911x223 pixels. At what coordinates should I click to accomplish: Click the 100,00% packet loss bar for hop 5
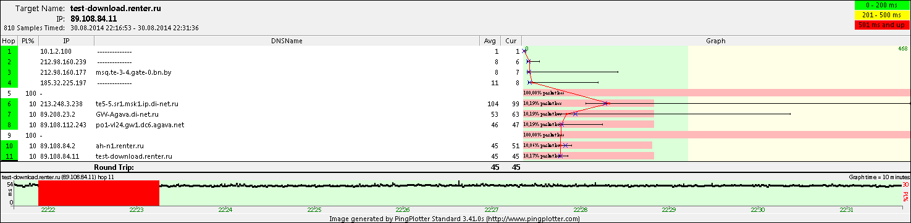(716, 93)
